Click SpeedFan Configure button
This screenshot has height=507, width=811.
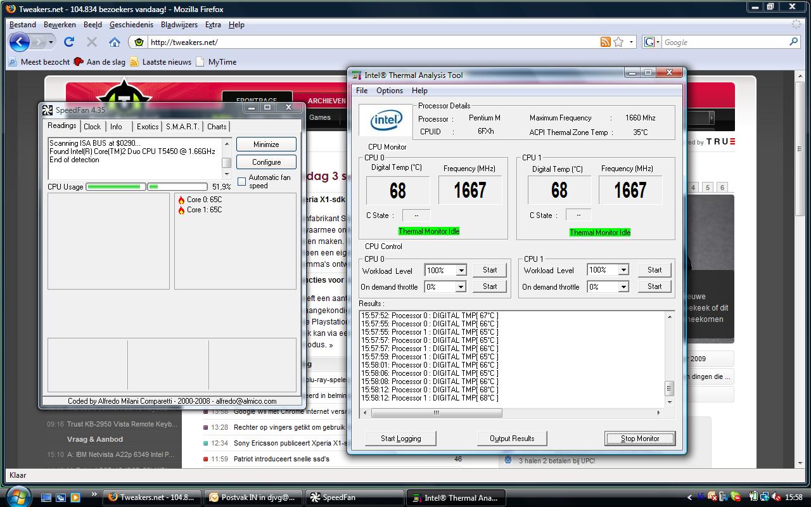pyautogui.click(x=266, y=162)
